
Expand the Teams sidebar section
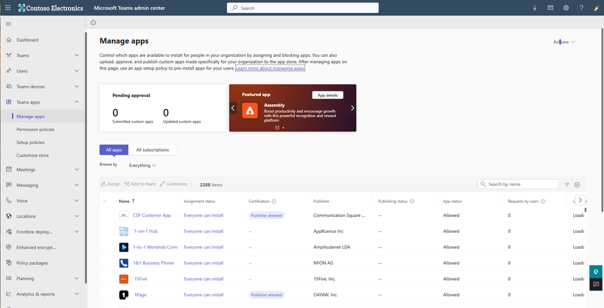[x=77, y=56]
